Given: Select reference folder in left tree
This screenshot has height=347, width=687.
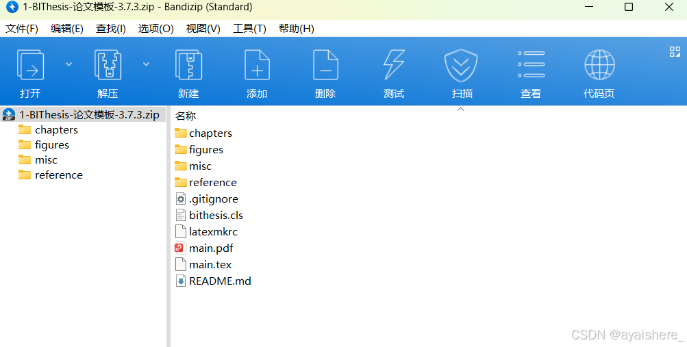Looking at the screenshot, I should [x=51, y=175].
